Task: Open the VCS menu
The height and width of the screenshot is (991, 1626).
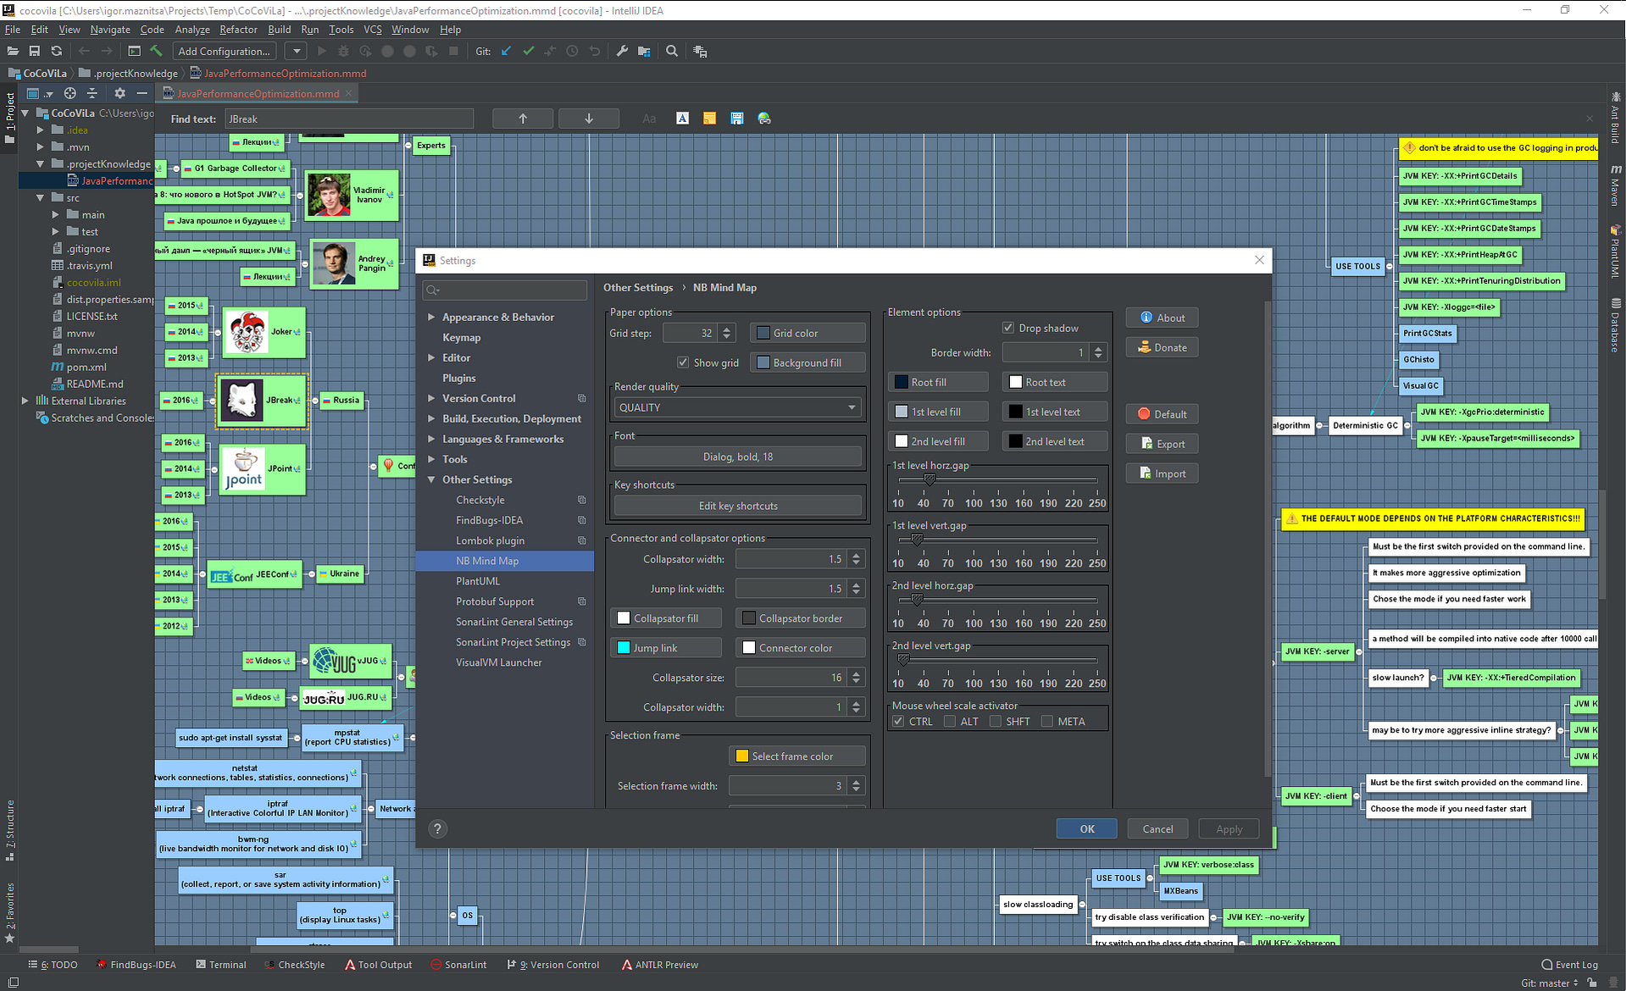Action: point(373,30)
